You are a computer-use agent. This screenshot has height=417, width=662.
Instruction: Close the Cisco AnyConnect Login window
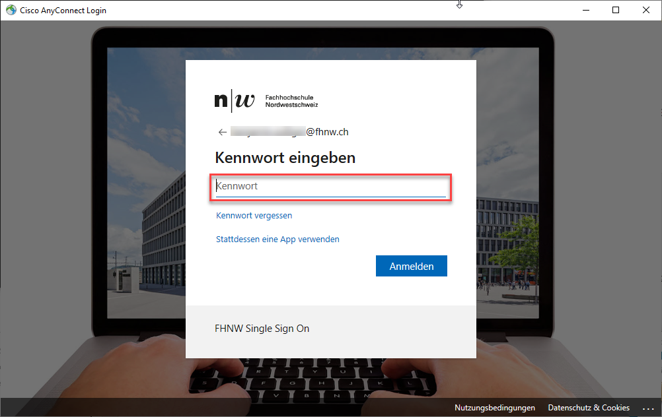coord(646,10)
